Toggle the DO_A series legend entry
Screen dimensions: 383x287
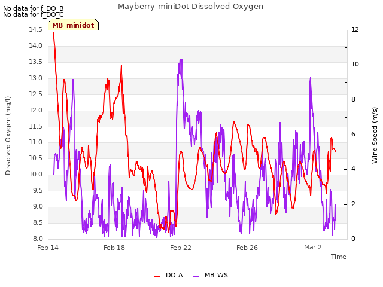[168, 275]
